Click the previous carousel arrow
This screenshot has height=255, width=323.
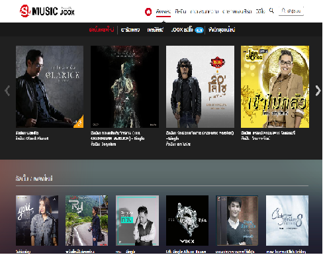pyautogui.click(x=7, y=91)
